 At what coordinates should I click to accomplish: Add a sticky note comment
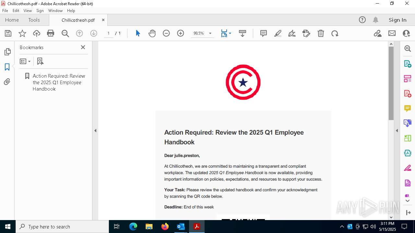click(x=264, y=33)
